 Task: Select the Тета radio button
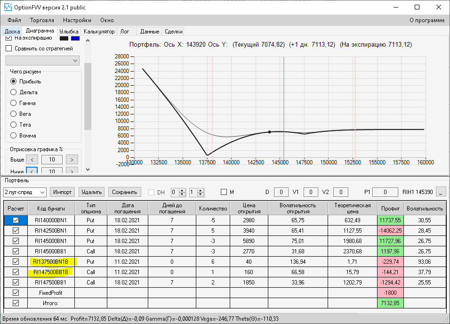[13, 125]
